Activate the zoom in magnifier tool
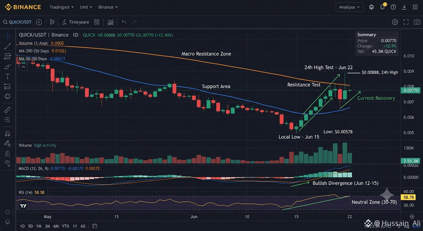The width and height of the screenshot is (423, 231). pyautogui.click(x=8, y=120)
